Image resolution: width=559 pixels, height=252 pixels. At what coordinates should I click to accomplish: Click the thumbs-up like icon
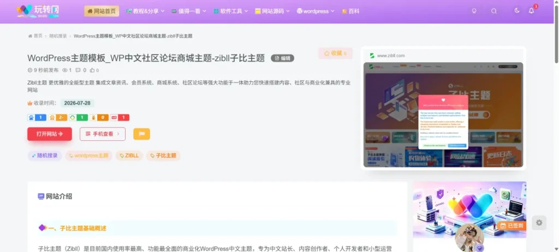click(92, 70)
